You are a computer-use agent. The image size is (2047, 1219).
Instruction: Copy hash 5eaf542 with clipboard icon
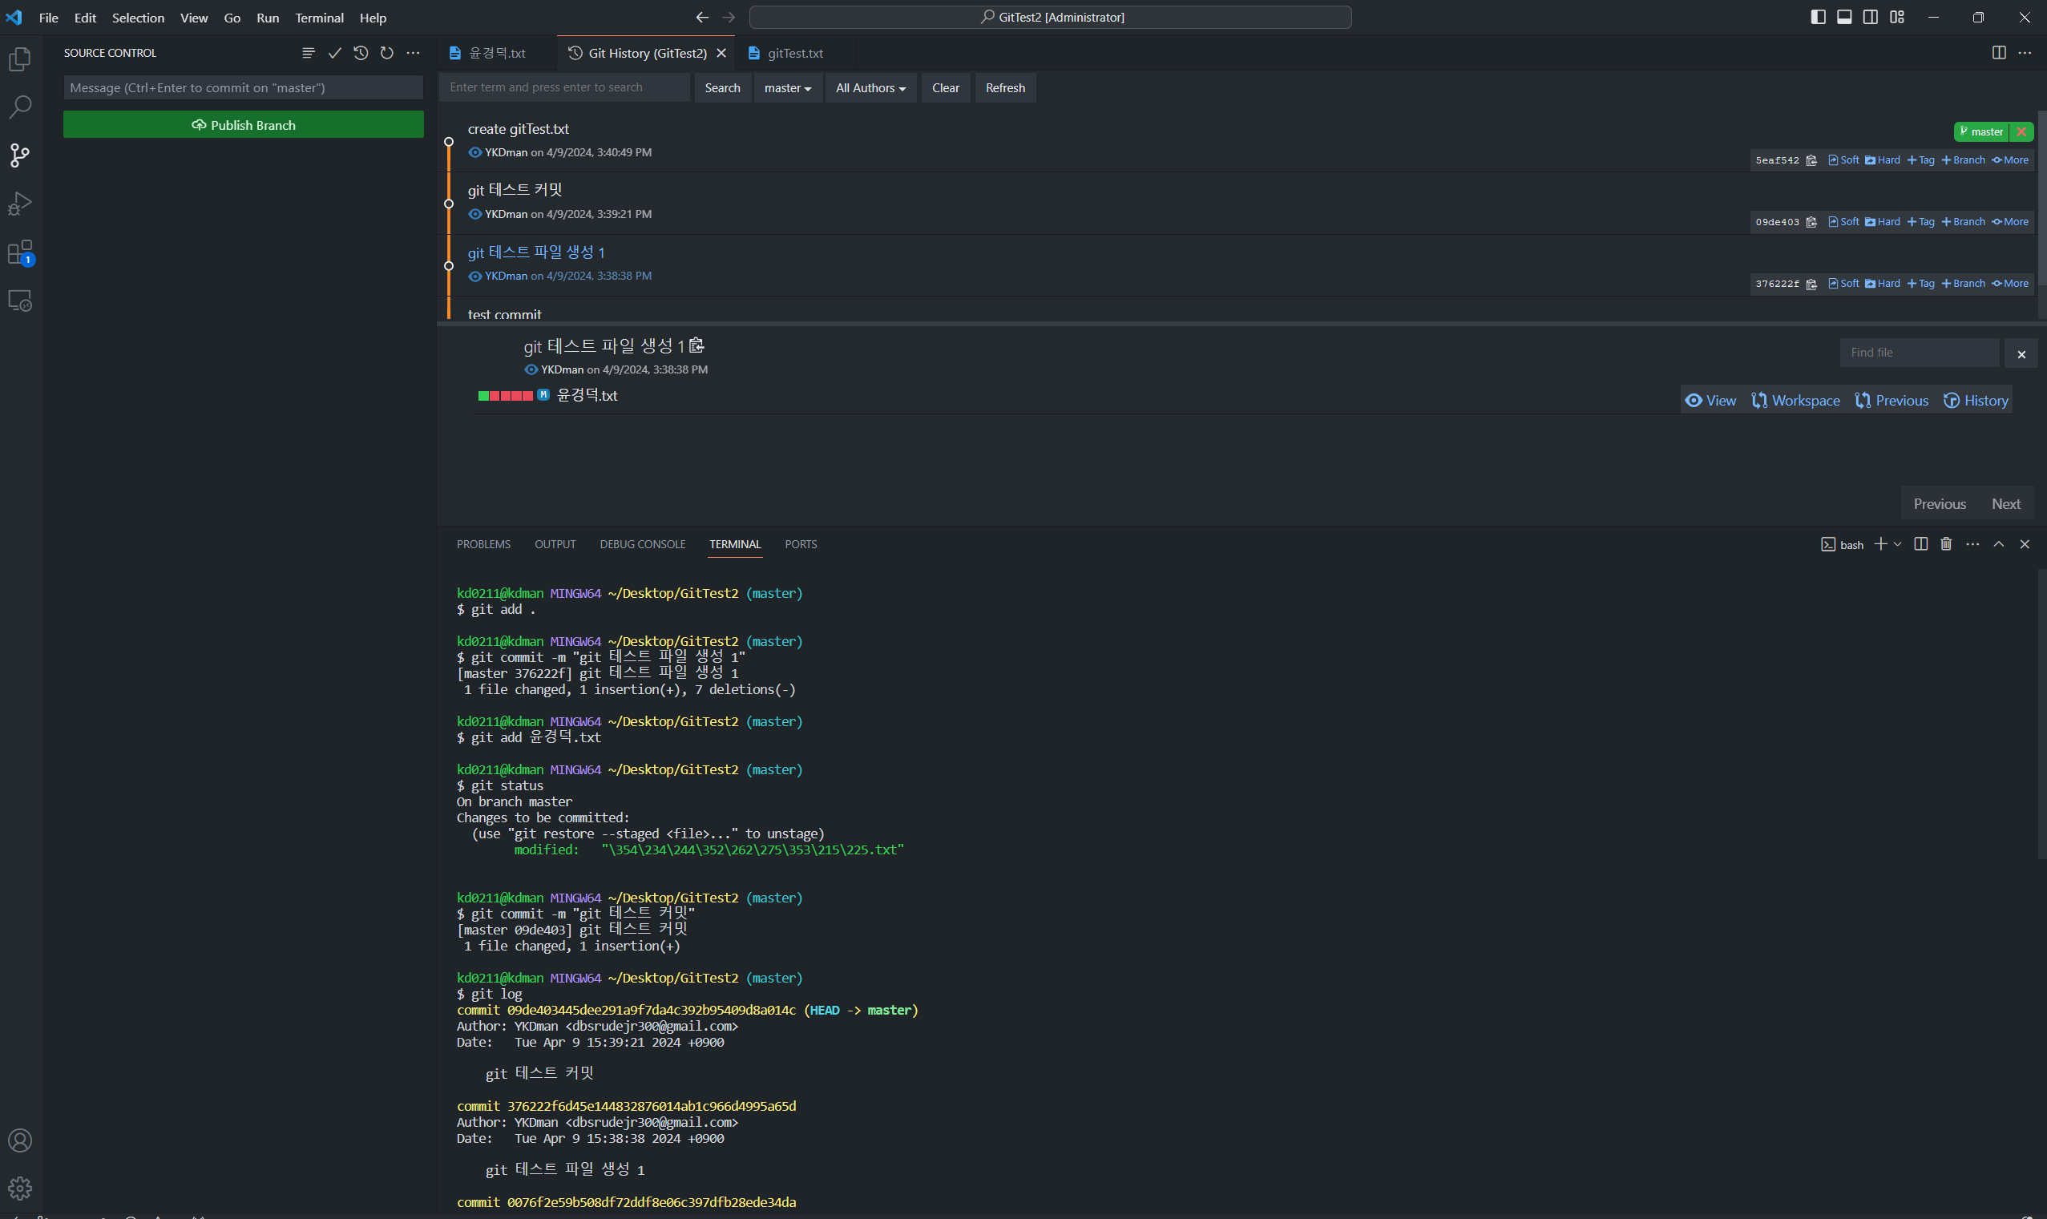pos(1811,160)
